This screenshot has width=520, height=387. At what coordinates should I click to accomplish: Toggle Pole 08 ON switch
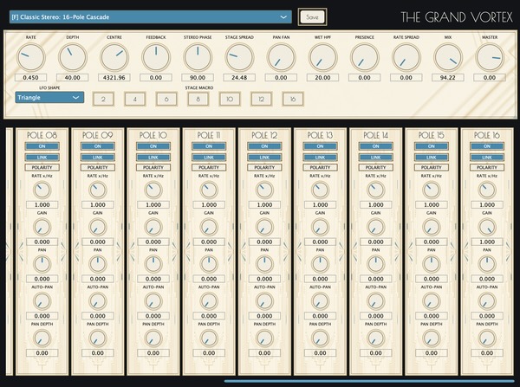(x=42, y=146)
